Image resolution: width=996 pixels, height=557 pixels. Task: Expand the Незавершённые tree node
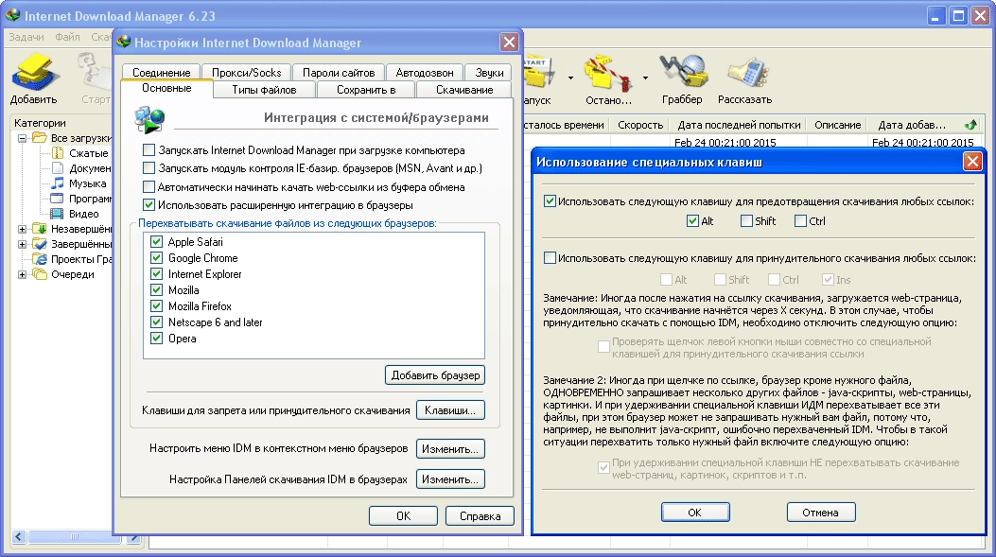(x=23, y=229)
